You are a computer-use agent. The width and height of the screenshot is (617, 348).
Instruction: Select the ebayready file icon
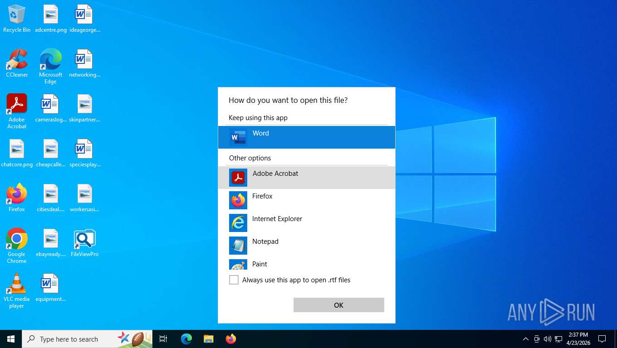tap(51, 243)
